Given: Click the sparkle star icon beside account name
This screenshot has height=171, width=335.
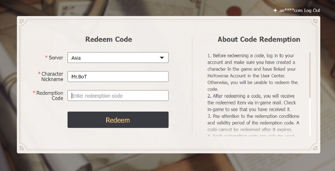Looking at the screenshot, I should 275,10.
